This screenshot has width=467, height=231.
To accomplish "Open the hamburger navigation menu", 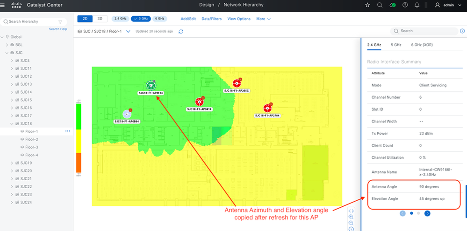I will pyautogui.click(x=3, y=5).
